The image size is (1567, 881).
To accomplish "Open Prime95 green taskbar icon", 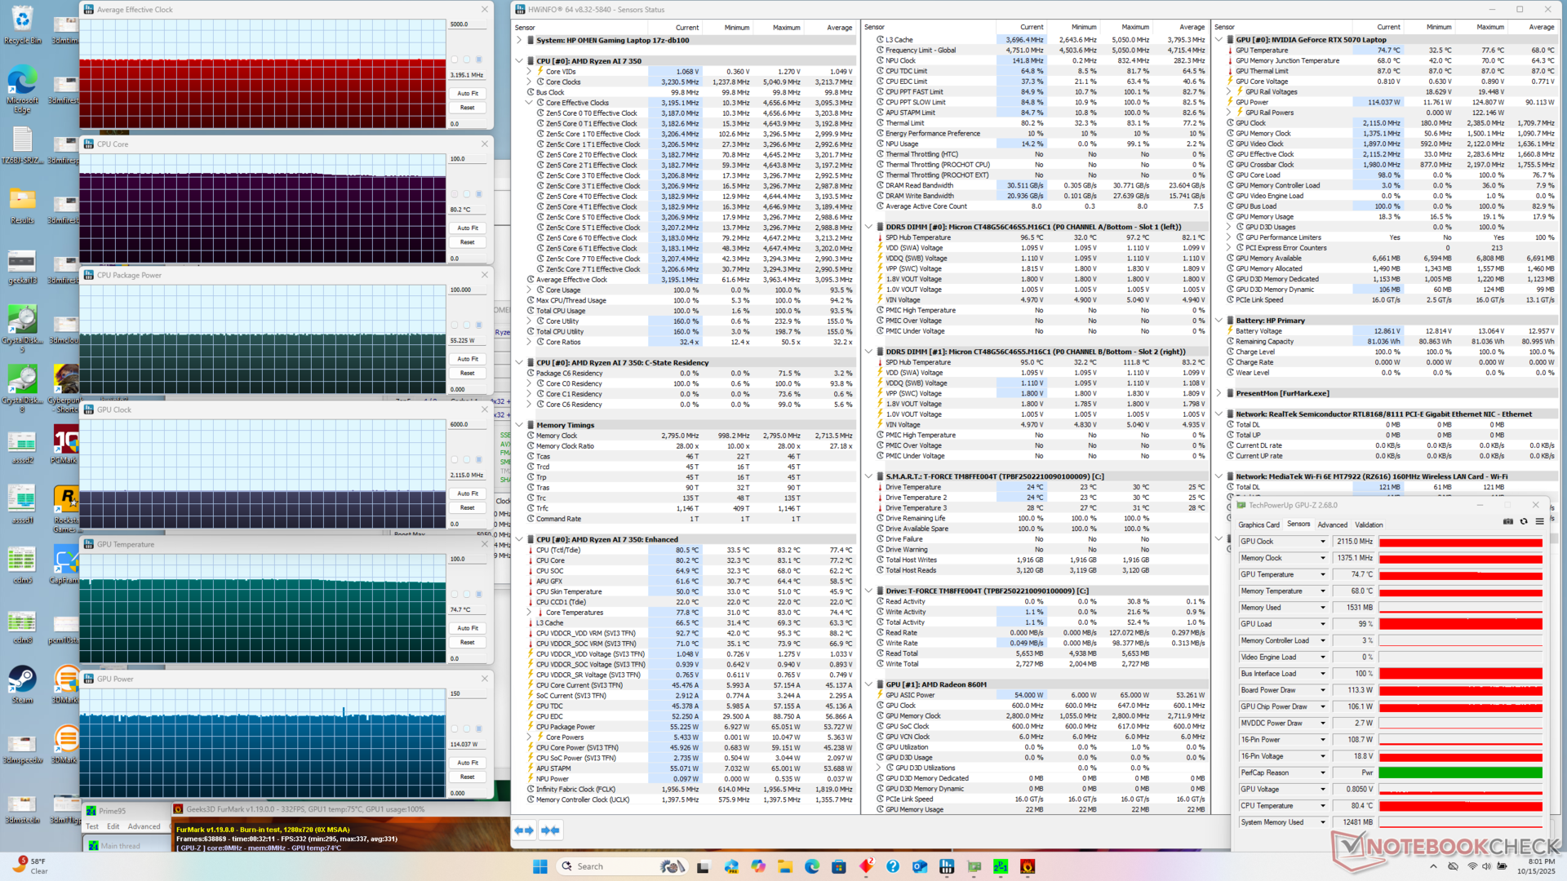I will tap(1001, 866).
